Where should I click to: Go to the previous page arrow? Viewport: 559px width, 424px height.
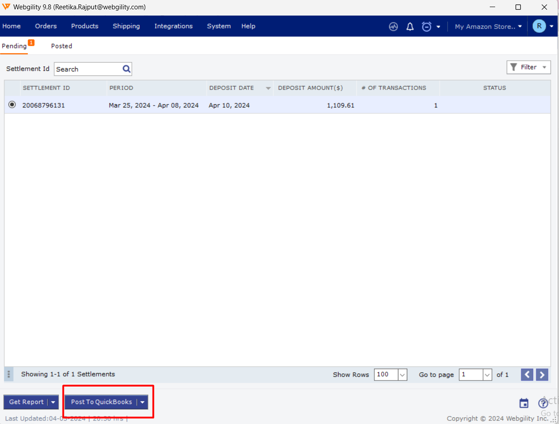tap(527, 375)
